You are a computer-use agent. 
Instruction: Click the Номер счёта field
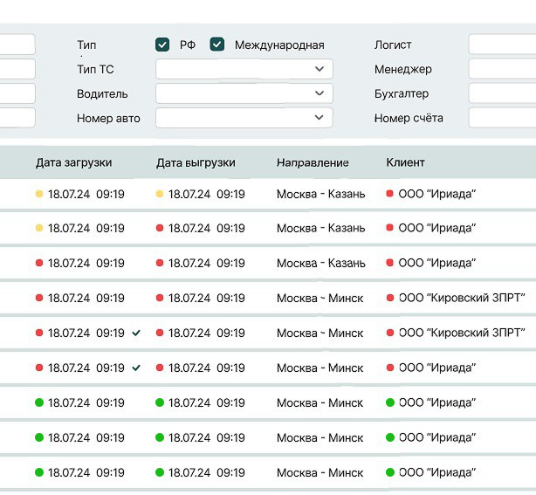click(502, 118)
